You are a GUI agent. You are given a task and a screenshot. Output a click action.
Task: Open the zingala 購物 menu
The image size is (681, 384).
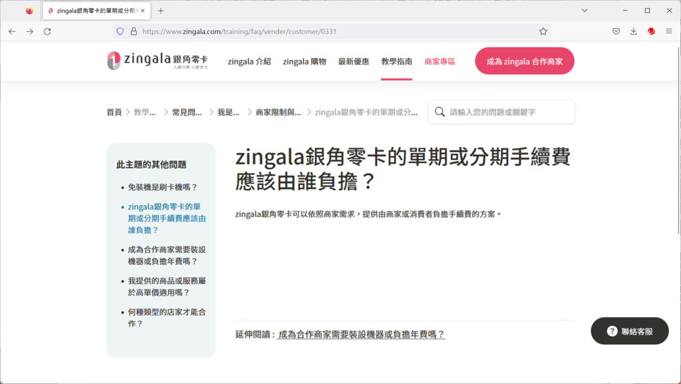[x=305, y=62]
